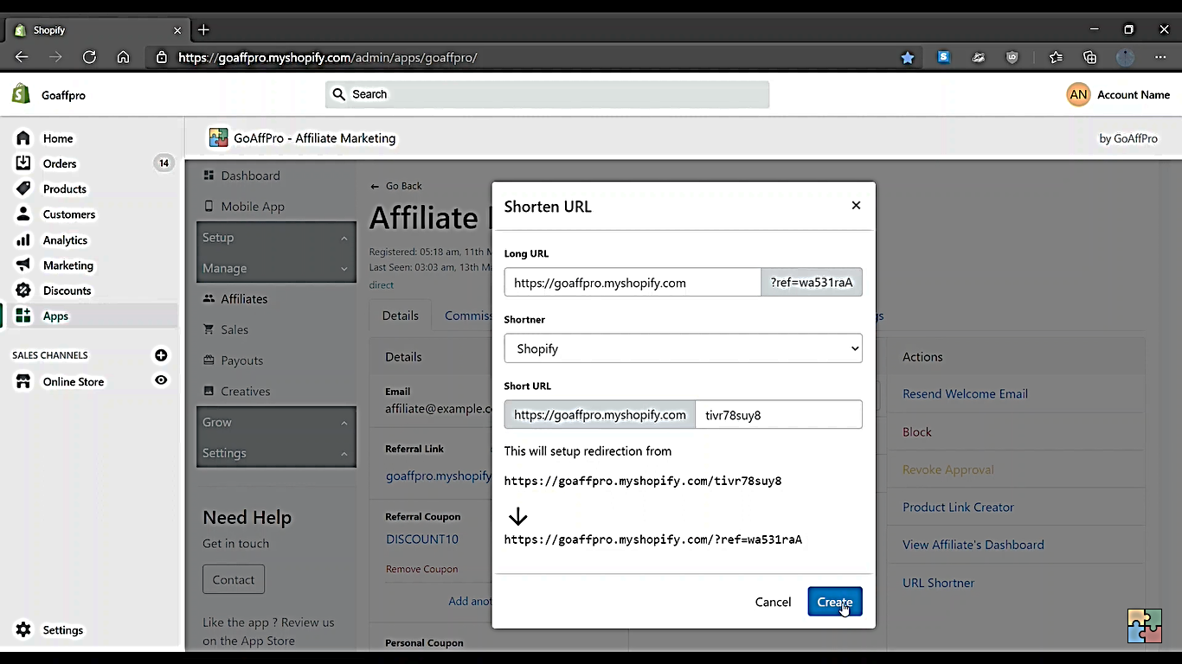Click Remove Coupon link

(x=421, y=569)
